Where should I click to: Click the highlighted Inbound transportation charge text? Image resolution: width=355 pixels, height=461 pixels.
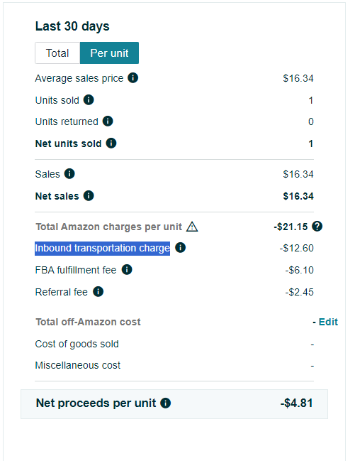tap(103, 248)
